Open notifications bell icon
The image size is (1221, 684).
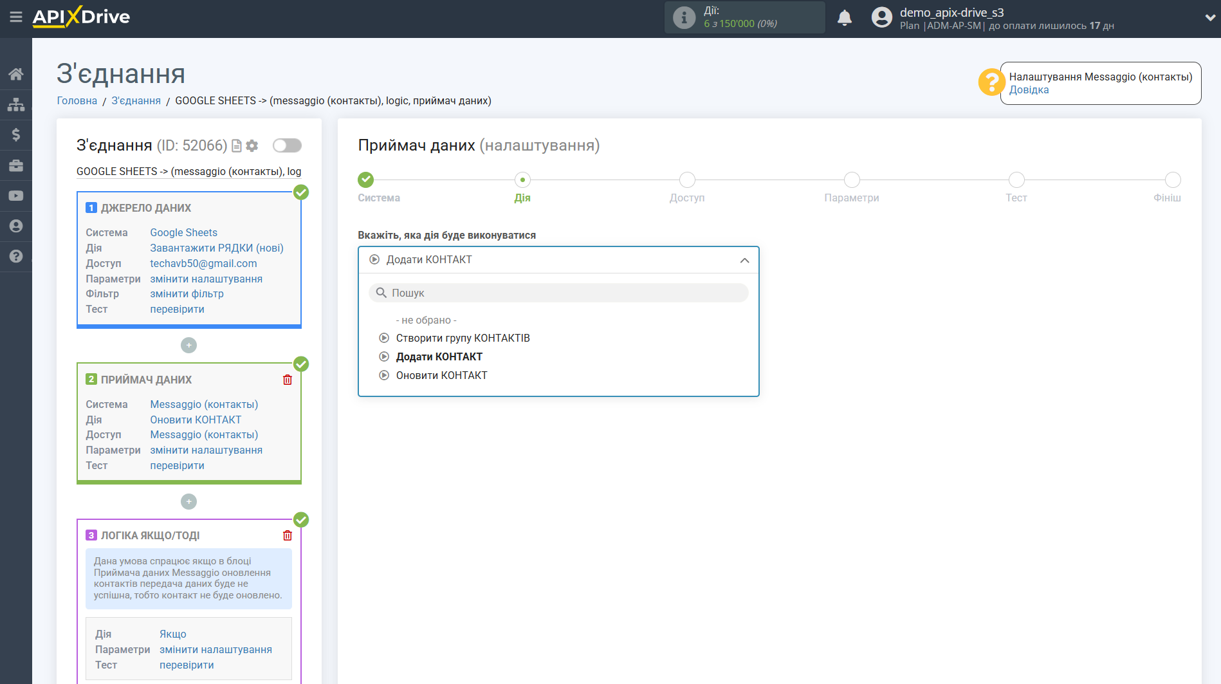(x=844, y=18)
